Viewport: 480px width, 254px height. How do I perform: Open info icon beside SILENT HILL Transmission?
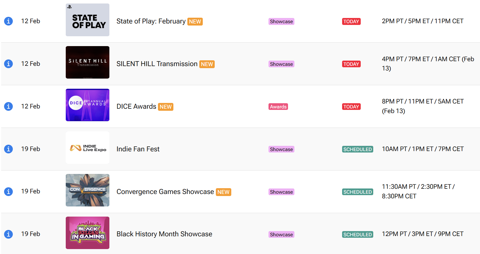click(8, 64)
